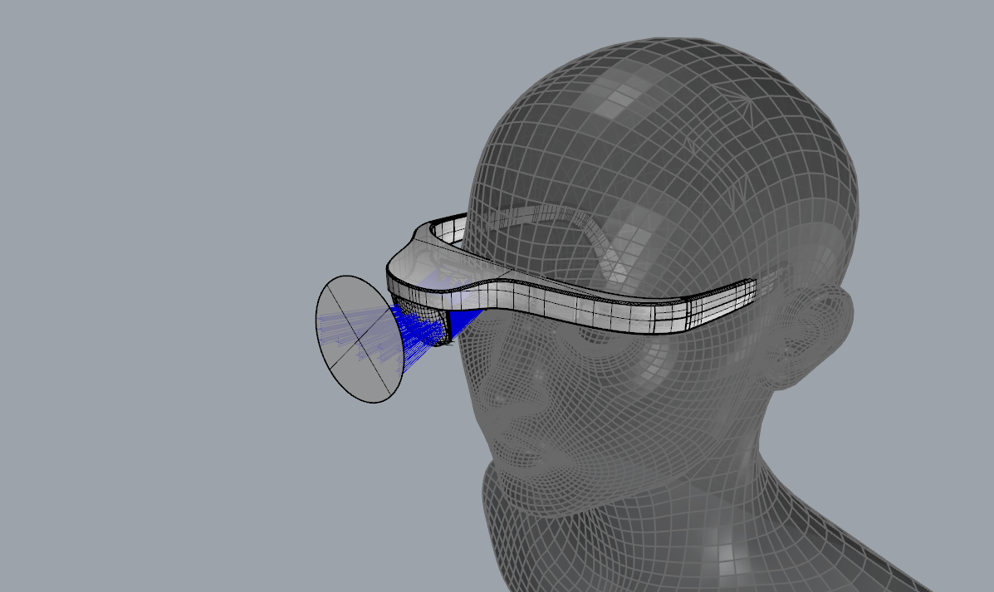Select the diagonal line crossing the disc
The width and height of the screenshot is (994, 592).
click(x=359, y=339)
